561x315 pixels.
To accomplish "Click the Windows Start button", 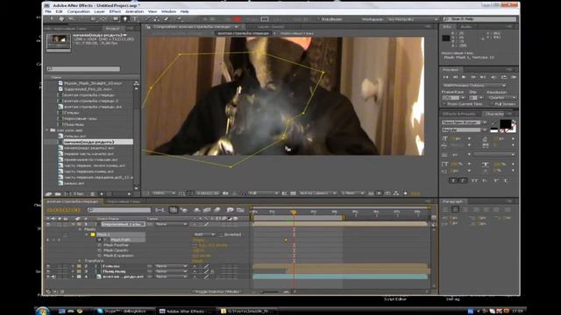I will 42,311.
